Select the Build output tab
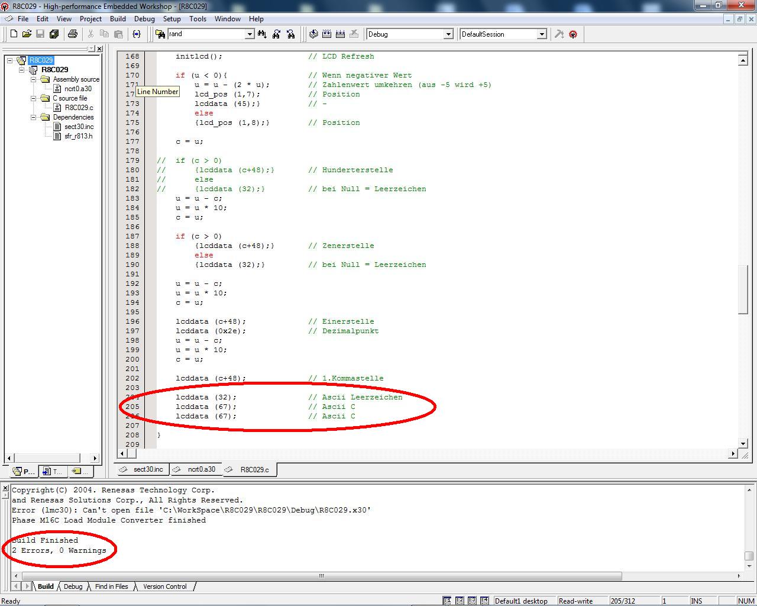Screen dimensions: 757x606 pos(46,586)
